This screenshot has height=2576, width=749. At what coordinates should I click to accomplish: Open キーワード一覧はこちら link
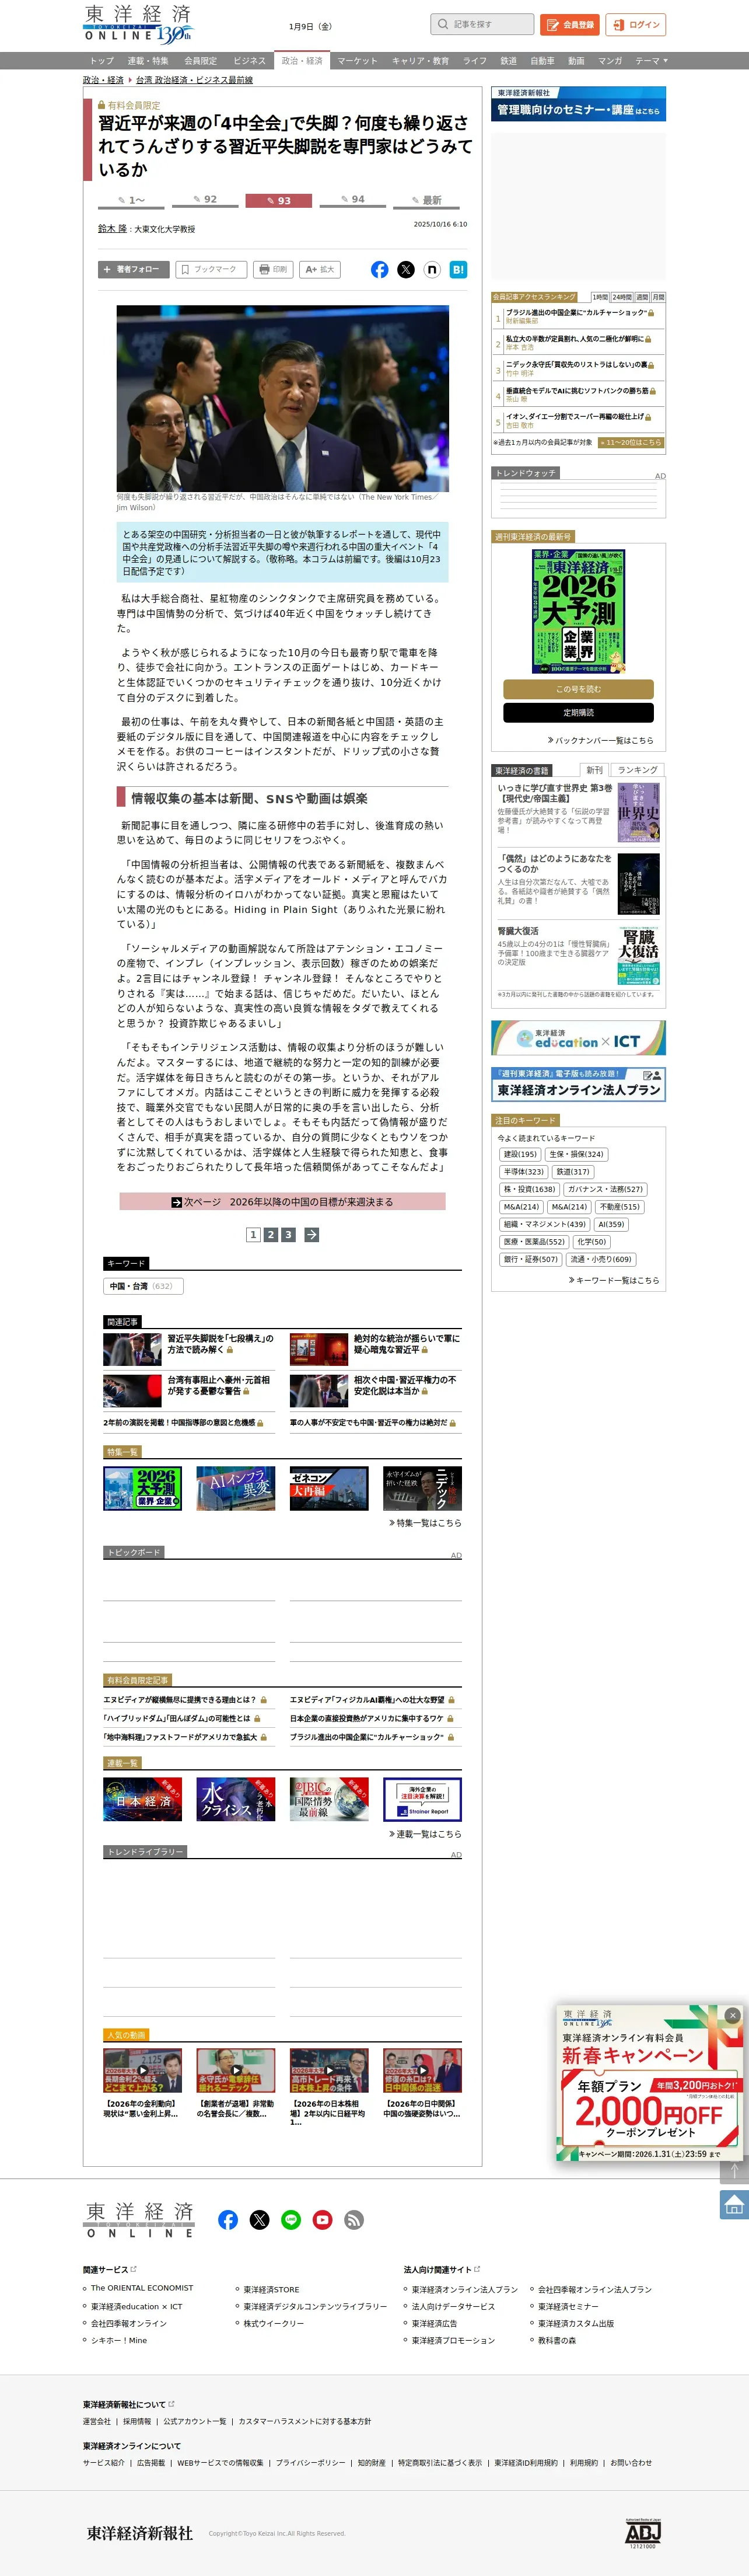click(x=614, y=1280)
